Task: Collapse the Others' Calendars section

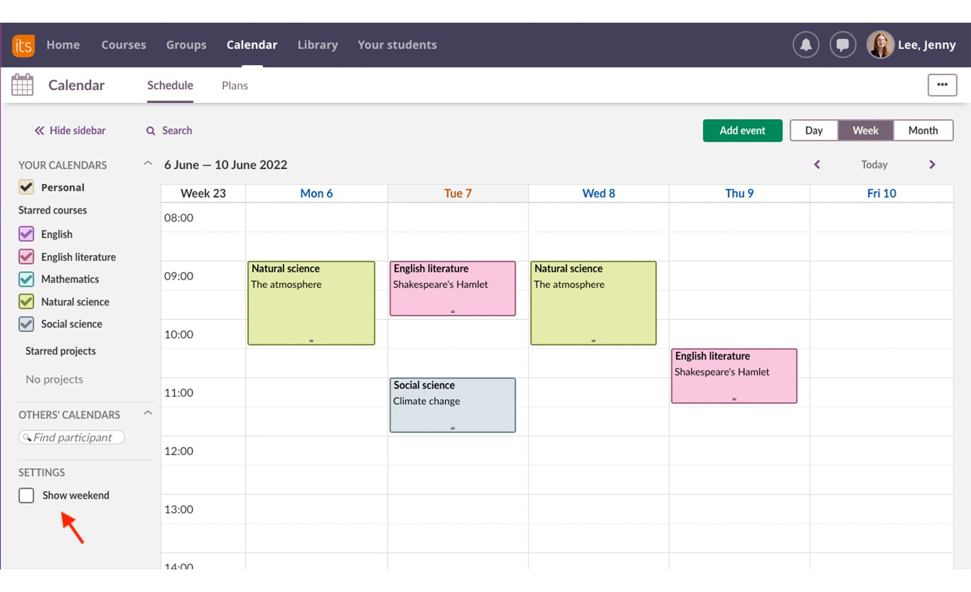Action: click(x=148, y=413)
